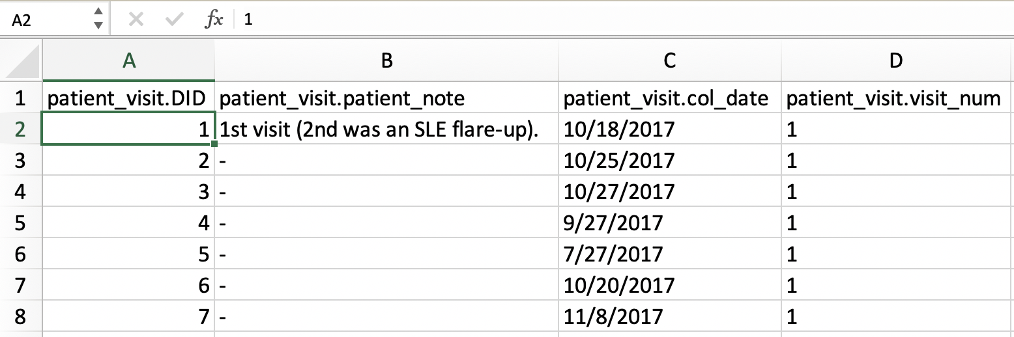
Task: Click the patient_visit.patient_note header cell
Action: [386, 98]
